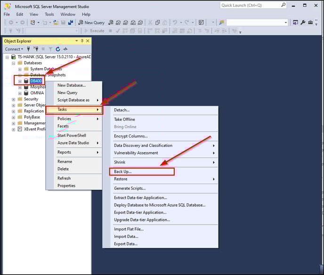
Task: Open the find combo box in the toolbar
Action: coord(257,23)
